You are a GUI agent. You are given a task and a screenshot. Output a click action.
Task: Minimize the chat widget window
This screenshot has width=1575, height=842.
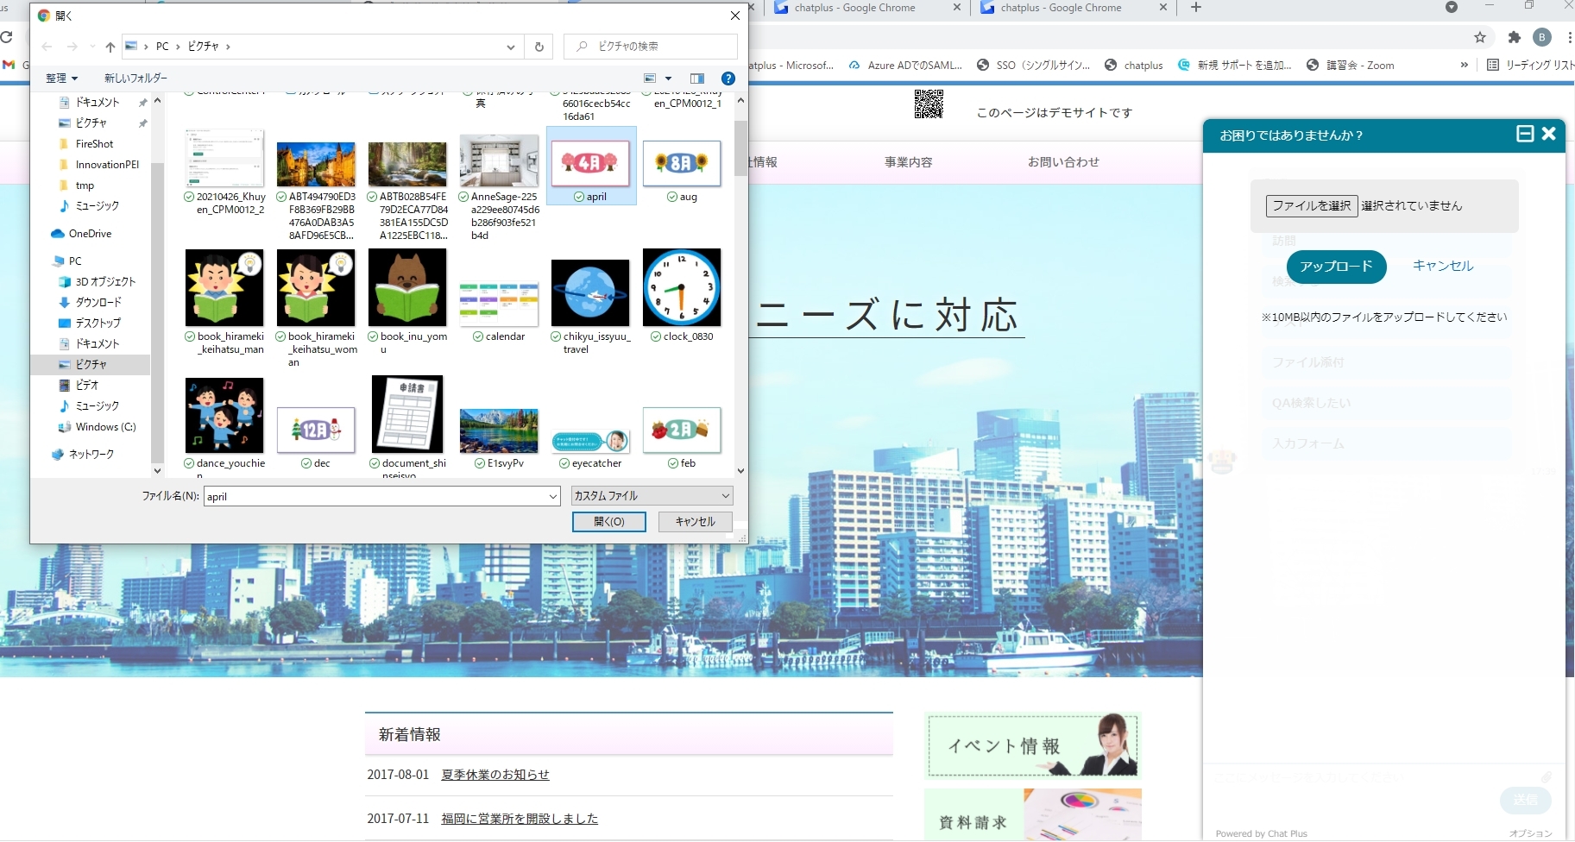[x=1525, y=134]
